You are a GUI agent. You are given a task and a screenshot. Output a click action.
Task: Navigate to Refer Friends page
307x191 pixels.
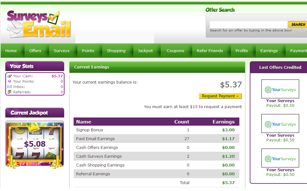tap(210, 51)
